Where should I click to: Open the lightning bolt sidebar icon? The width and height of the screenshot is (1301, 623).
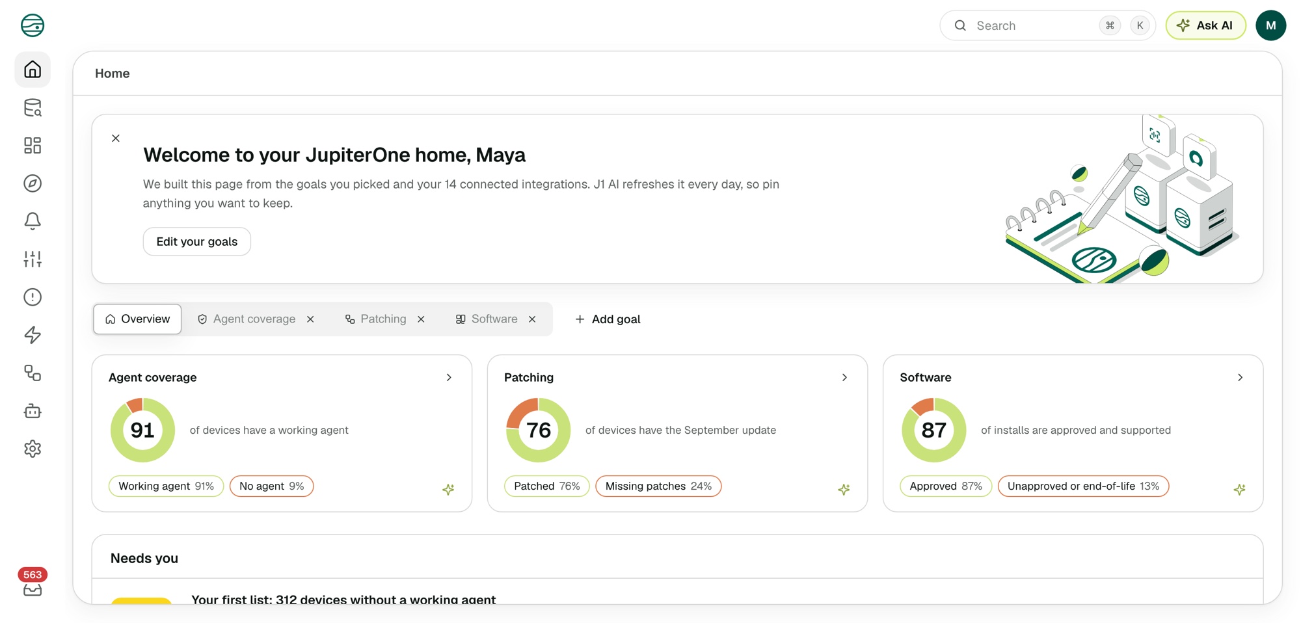(x=33, y=335)
